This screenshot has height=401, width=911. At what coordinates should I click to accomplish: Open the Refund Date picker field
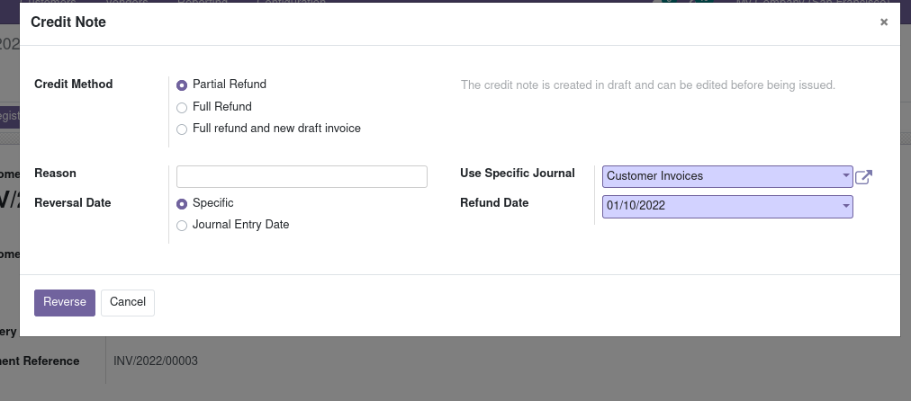(727, 207)
